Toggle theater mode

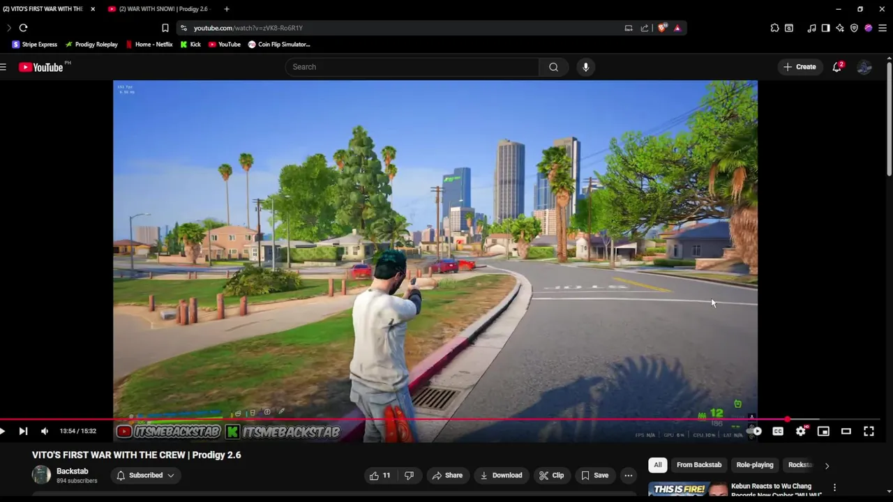pos(846,431)
